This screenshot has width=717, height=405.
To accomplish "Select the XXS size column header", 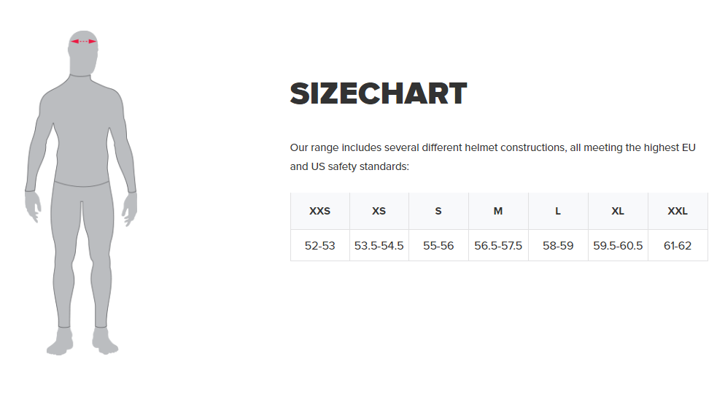I will click(319, 211).
